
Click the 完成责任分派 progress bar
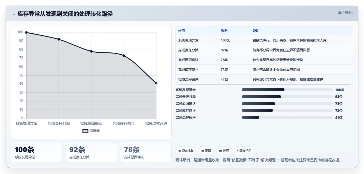point(287,97)
